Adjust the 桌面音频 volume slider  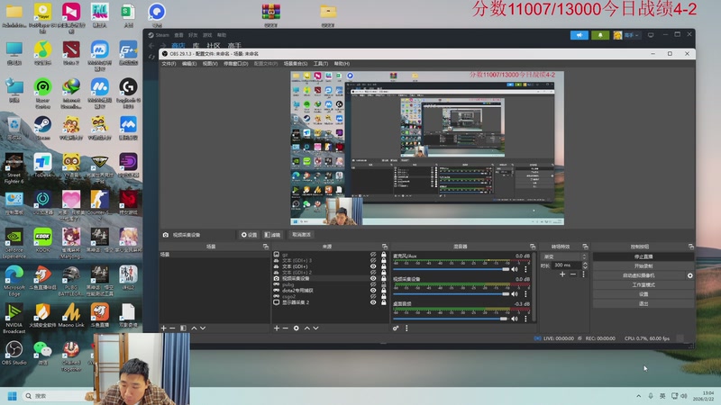point(452,319)
